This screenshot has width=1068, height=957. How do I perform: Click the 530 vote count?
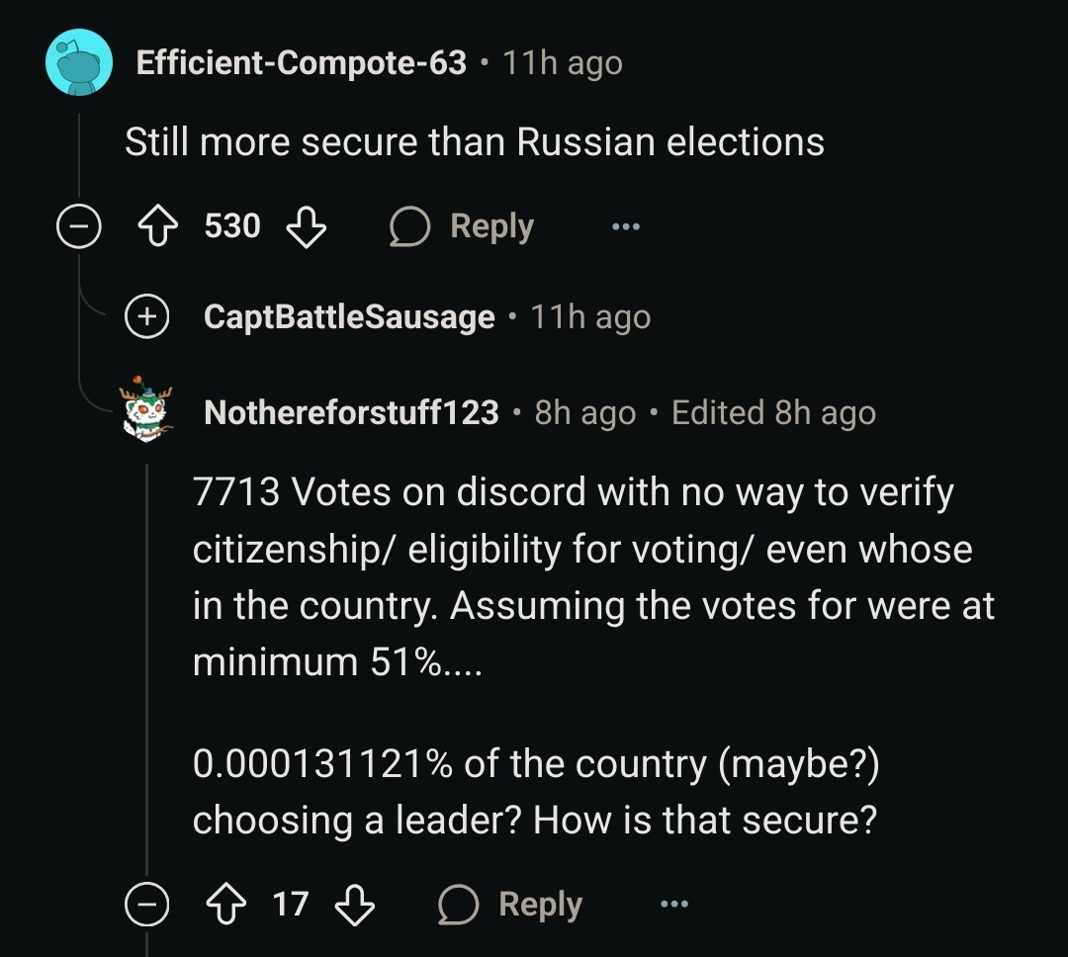point(232,226)
